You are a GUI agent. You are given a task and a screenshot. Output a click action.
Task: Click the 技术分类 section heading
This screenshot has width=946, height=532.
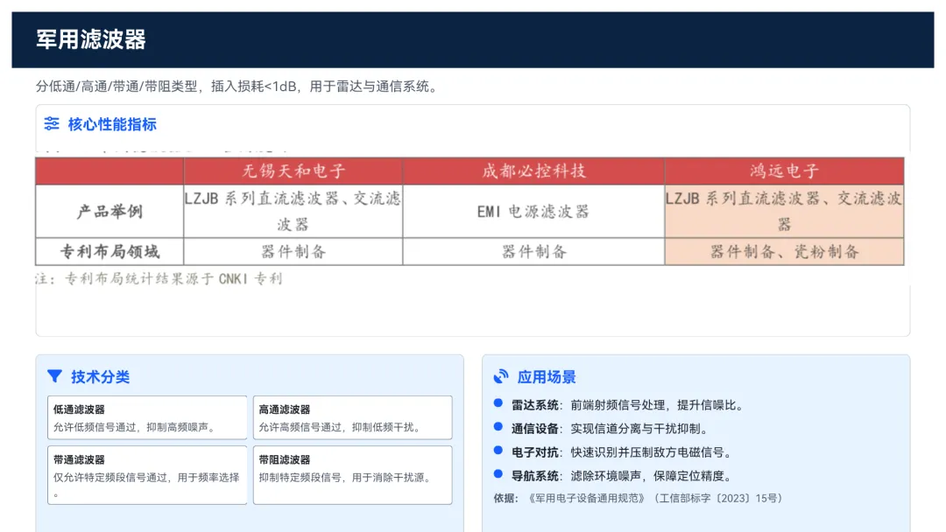100,377
